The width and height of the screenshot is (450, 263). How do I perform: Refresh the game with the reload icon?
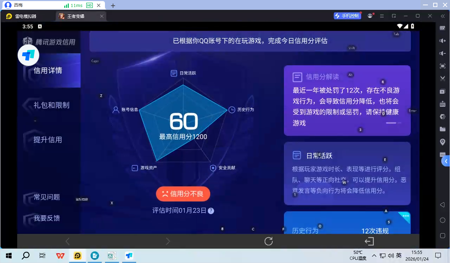click(x=269, y=241)
